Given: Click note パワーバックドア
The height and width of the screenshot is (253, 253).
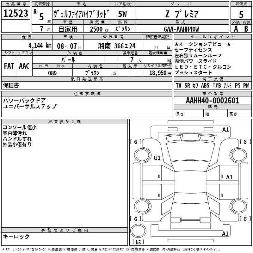Looking at the screenshot, I should point(25,101).
